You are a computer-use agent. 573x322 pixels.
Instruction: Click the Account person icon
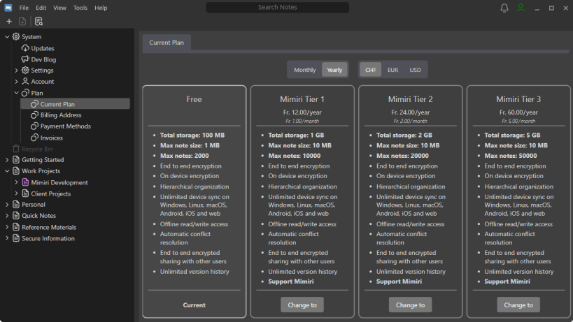coord(25,81)
